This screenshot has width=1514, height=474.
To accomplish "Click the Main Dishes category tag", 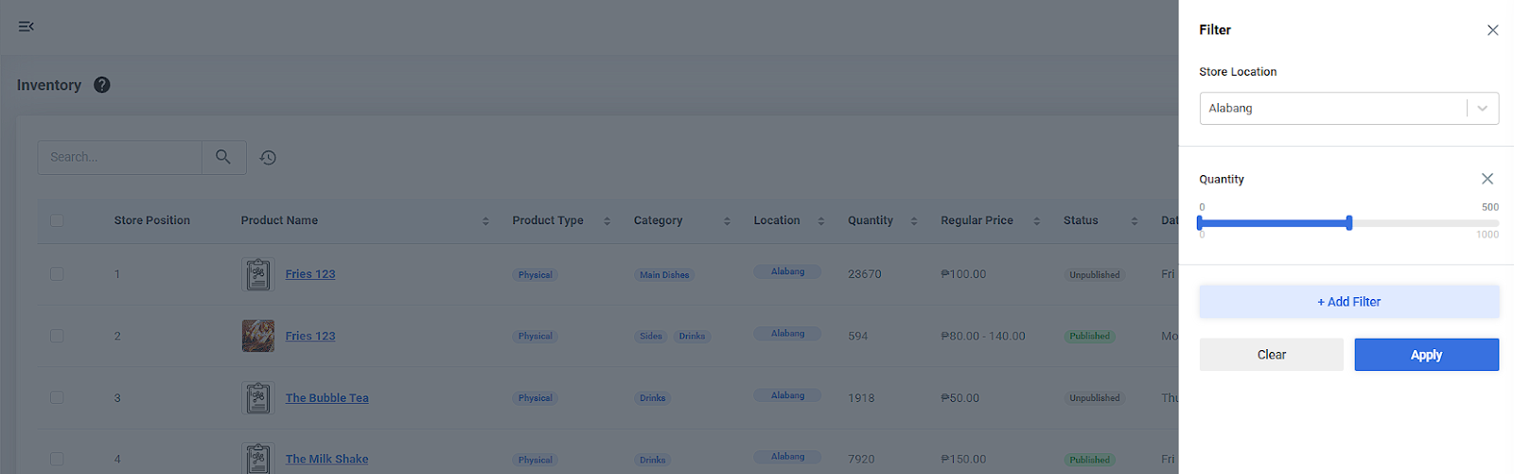I will [x=664, y=275].
